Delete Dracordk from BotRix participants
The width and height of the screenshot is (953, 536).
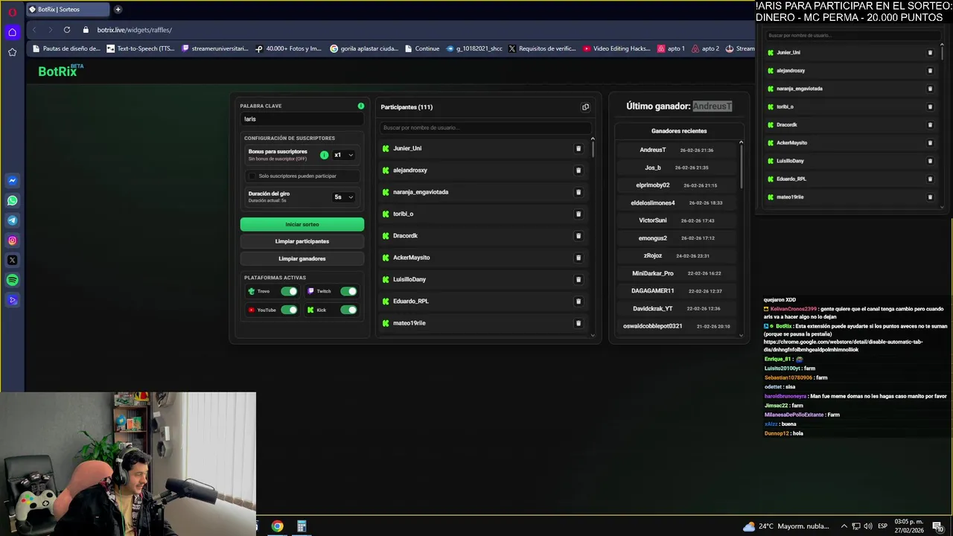click(579, 236)
